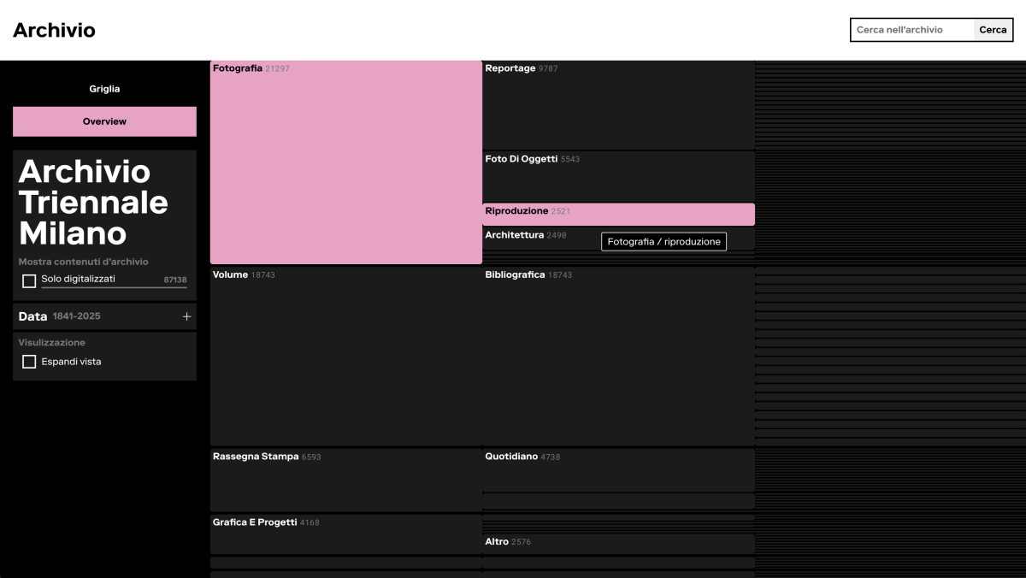Toggle the Espandi vista checkbox
Screen dimensions: 1026x578
[29, 362]
